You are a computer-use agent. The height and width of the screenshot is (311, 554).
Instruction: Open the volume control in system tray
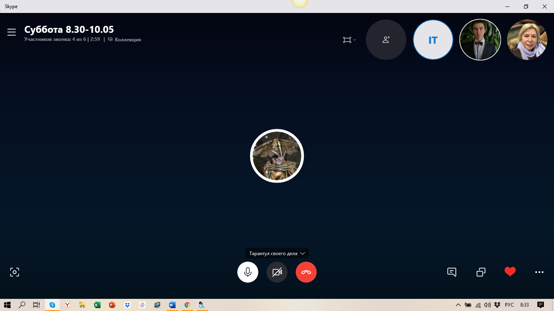(x=487, y=305)
